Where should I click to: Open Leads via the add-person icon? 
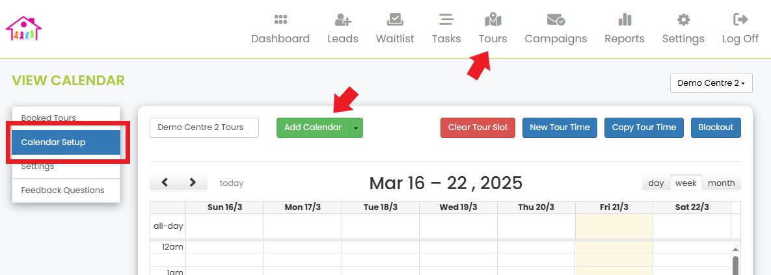(343, 20)
